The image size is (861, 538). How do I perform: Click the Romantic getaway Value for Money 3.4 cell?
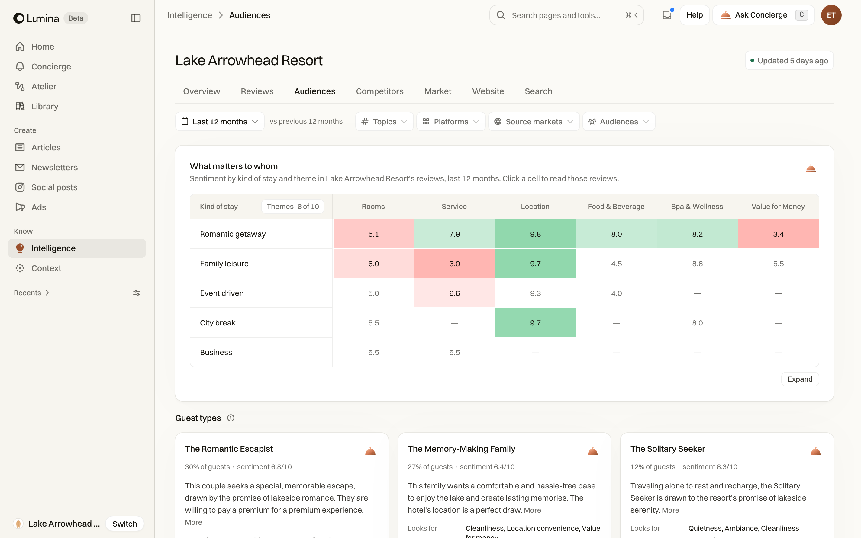click(x=778, y=234)
